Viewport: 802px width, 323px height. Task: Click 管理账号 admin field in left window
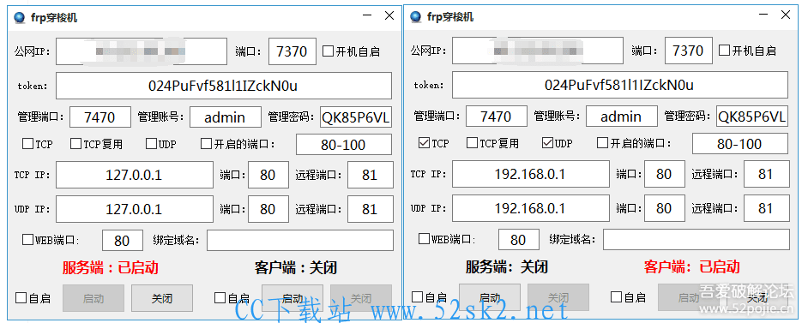pyautogui.click(x=225, y=117)
